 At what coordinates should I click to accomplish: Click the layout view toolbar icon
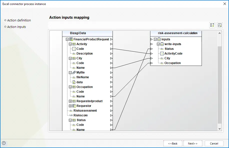(x=220, y=25)
